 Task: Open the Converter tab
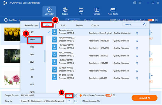tap(49, 11)
